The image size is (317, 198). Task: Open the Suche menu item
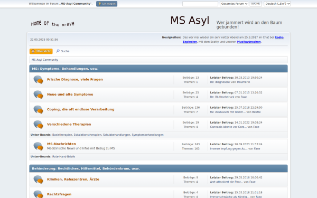point(63,51)
